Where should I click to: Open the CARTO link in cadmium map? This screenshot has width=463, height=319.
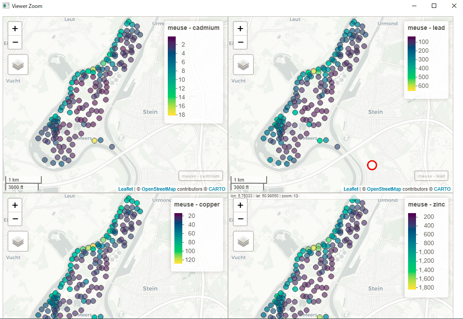coord(217,189)
